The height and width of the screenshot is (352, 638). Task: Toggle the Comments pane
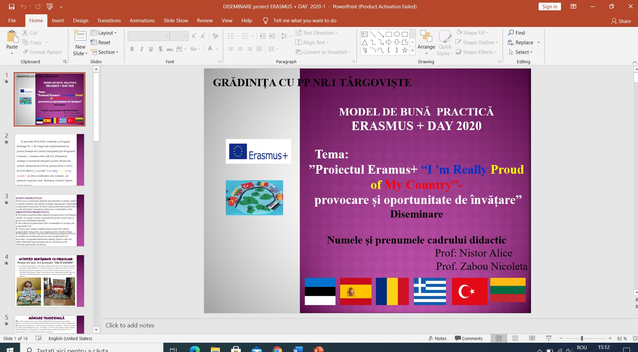pyautogui.click(x=469, y=338)
